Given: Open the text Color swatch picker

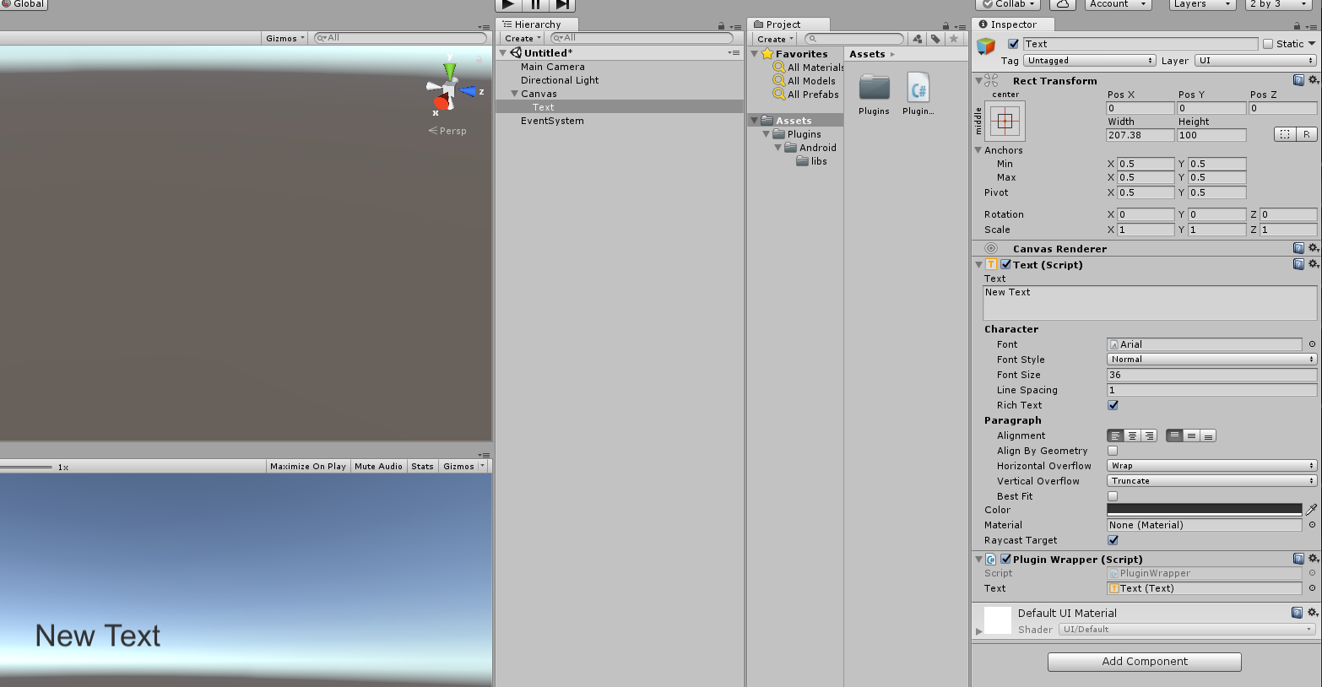Looking at the screenshot, I should coord(1203,509).
